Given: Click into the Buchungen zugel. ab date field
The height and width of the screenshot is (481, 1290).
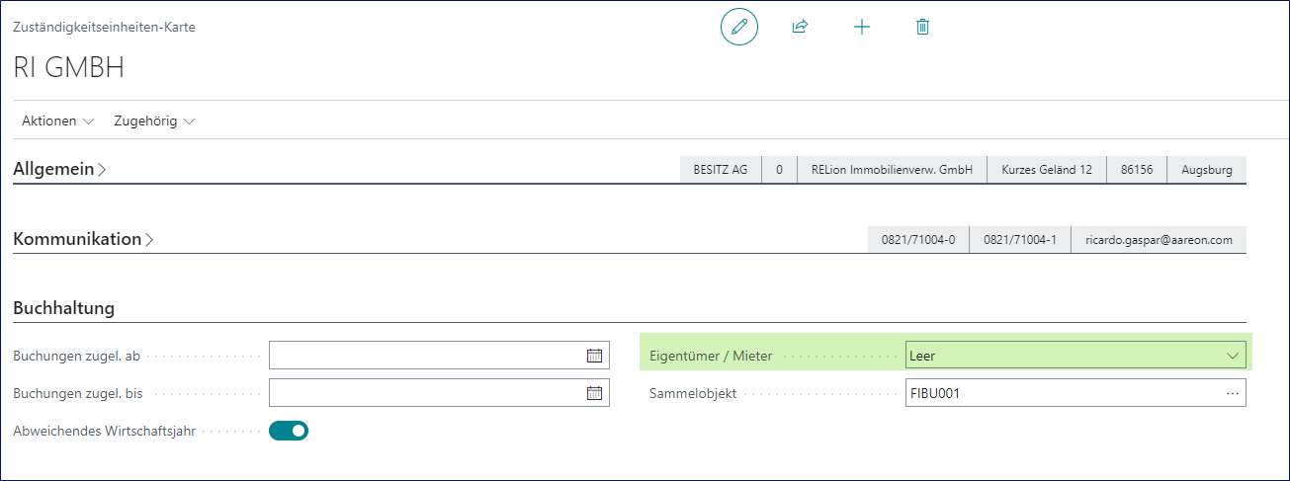Looking at the screenshot, I should click(x=425, y=355).
